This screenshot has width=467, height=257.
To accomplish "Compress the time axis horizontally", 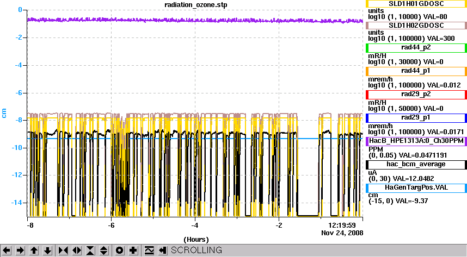I will (x=63, y=250).
